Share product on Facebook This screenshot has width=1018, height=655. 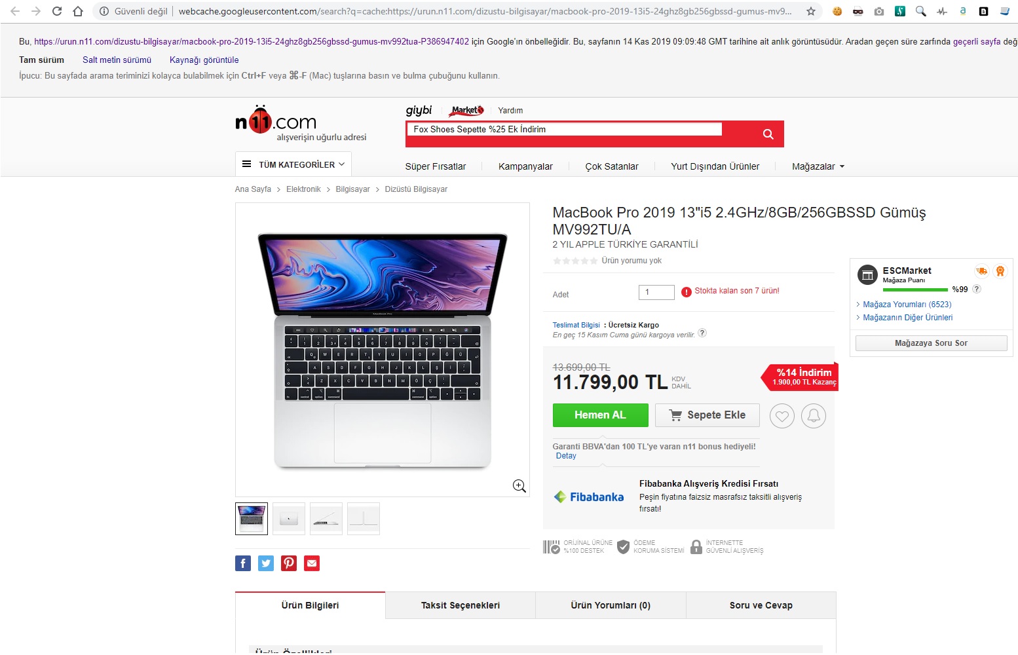[243, 563]
